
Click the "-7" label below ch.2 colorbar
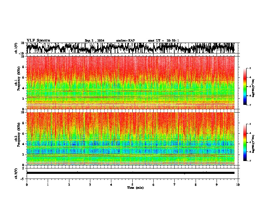pyautogui.click(x=249, y=161)
